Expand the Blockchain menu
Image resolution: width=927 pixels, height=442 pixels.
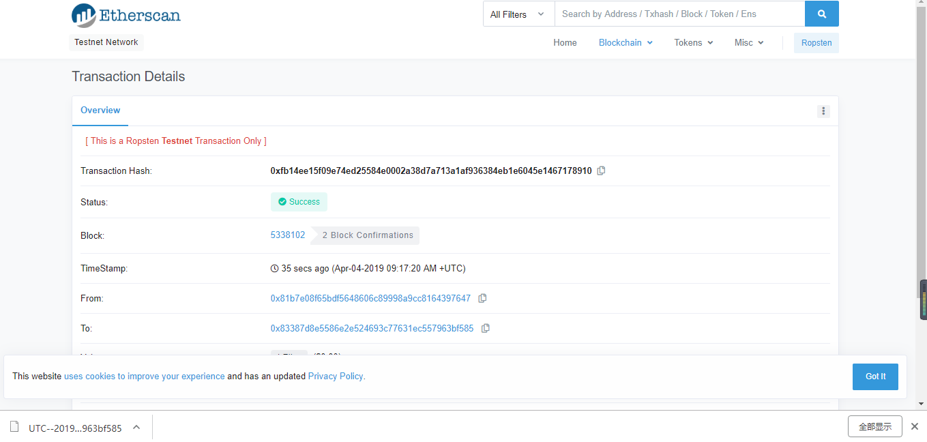coord(626,42)
